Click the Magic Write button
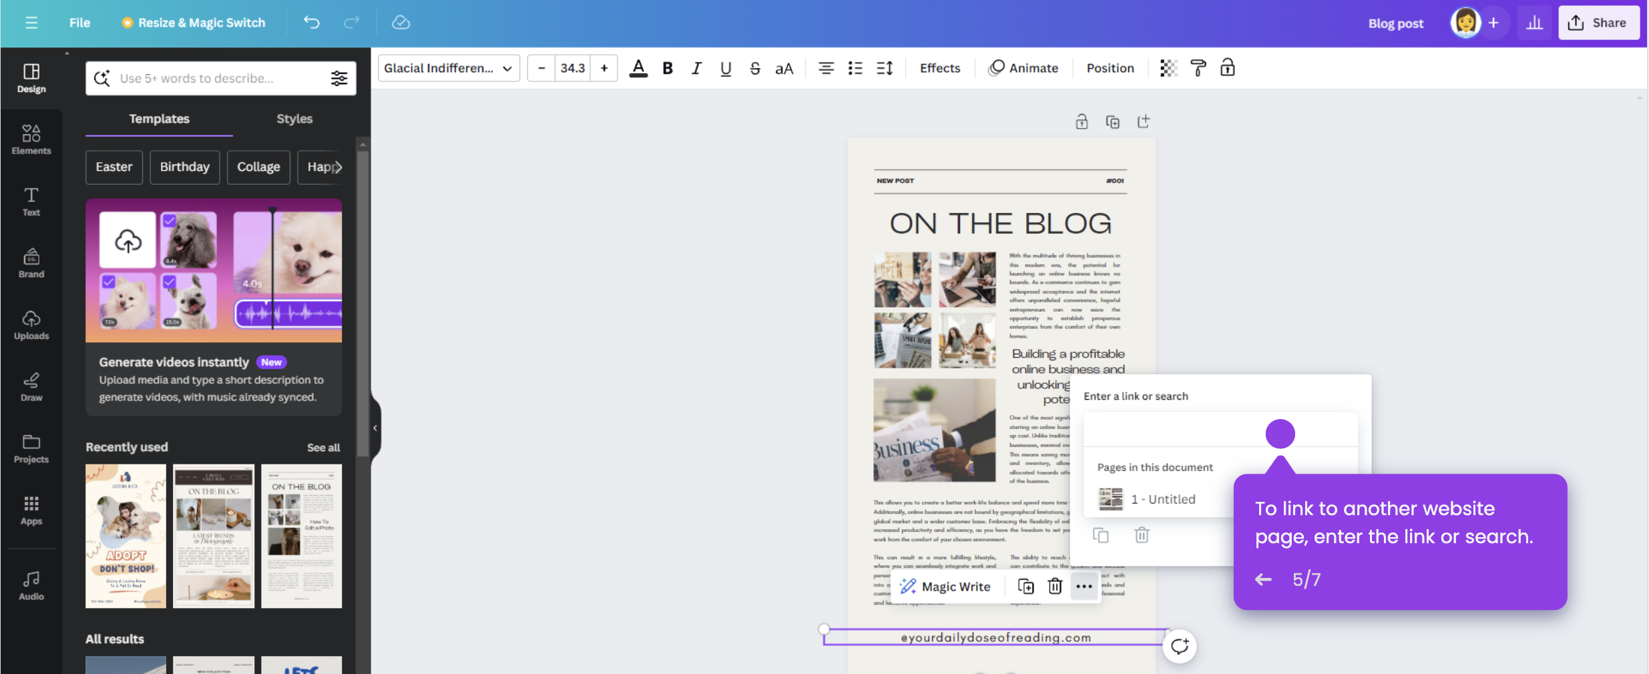Image resolution: width=1649 pixels, height=674 pixels. pyautogui.click(x=945, y=586)
